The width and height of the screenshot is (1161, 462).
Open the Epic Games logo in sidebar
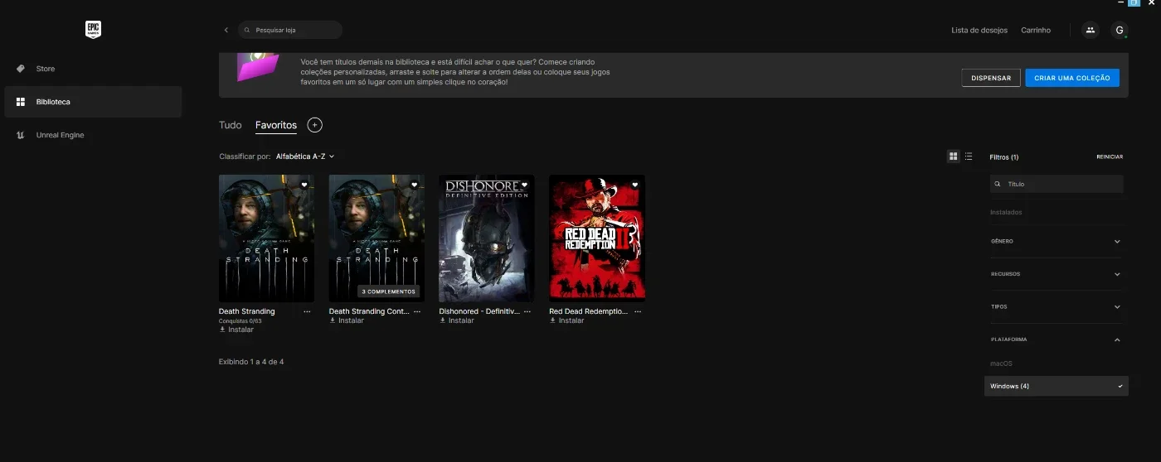click(x=93, y=30)
